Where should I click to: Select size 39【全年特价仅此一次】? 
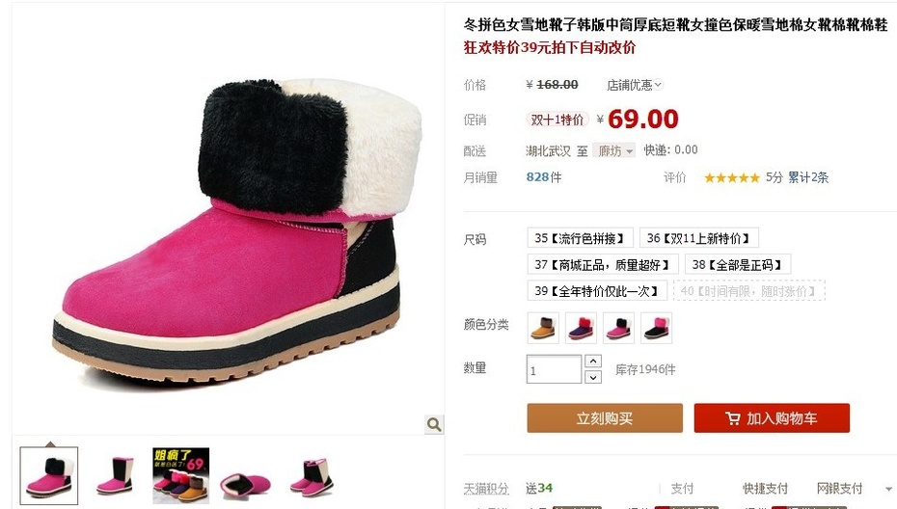[597, 291]
